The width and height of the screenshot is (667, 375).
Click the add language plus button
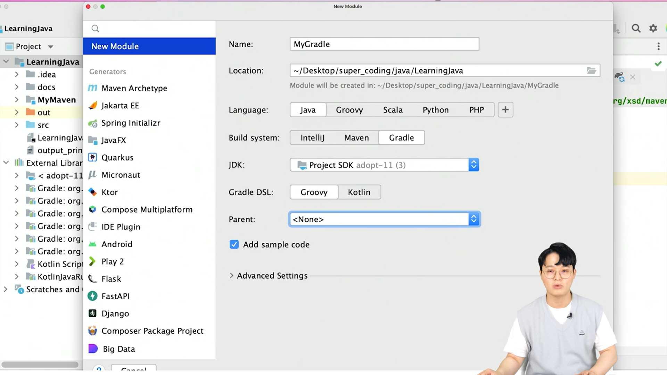coord(505,110)
